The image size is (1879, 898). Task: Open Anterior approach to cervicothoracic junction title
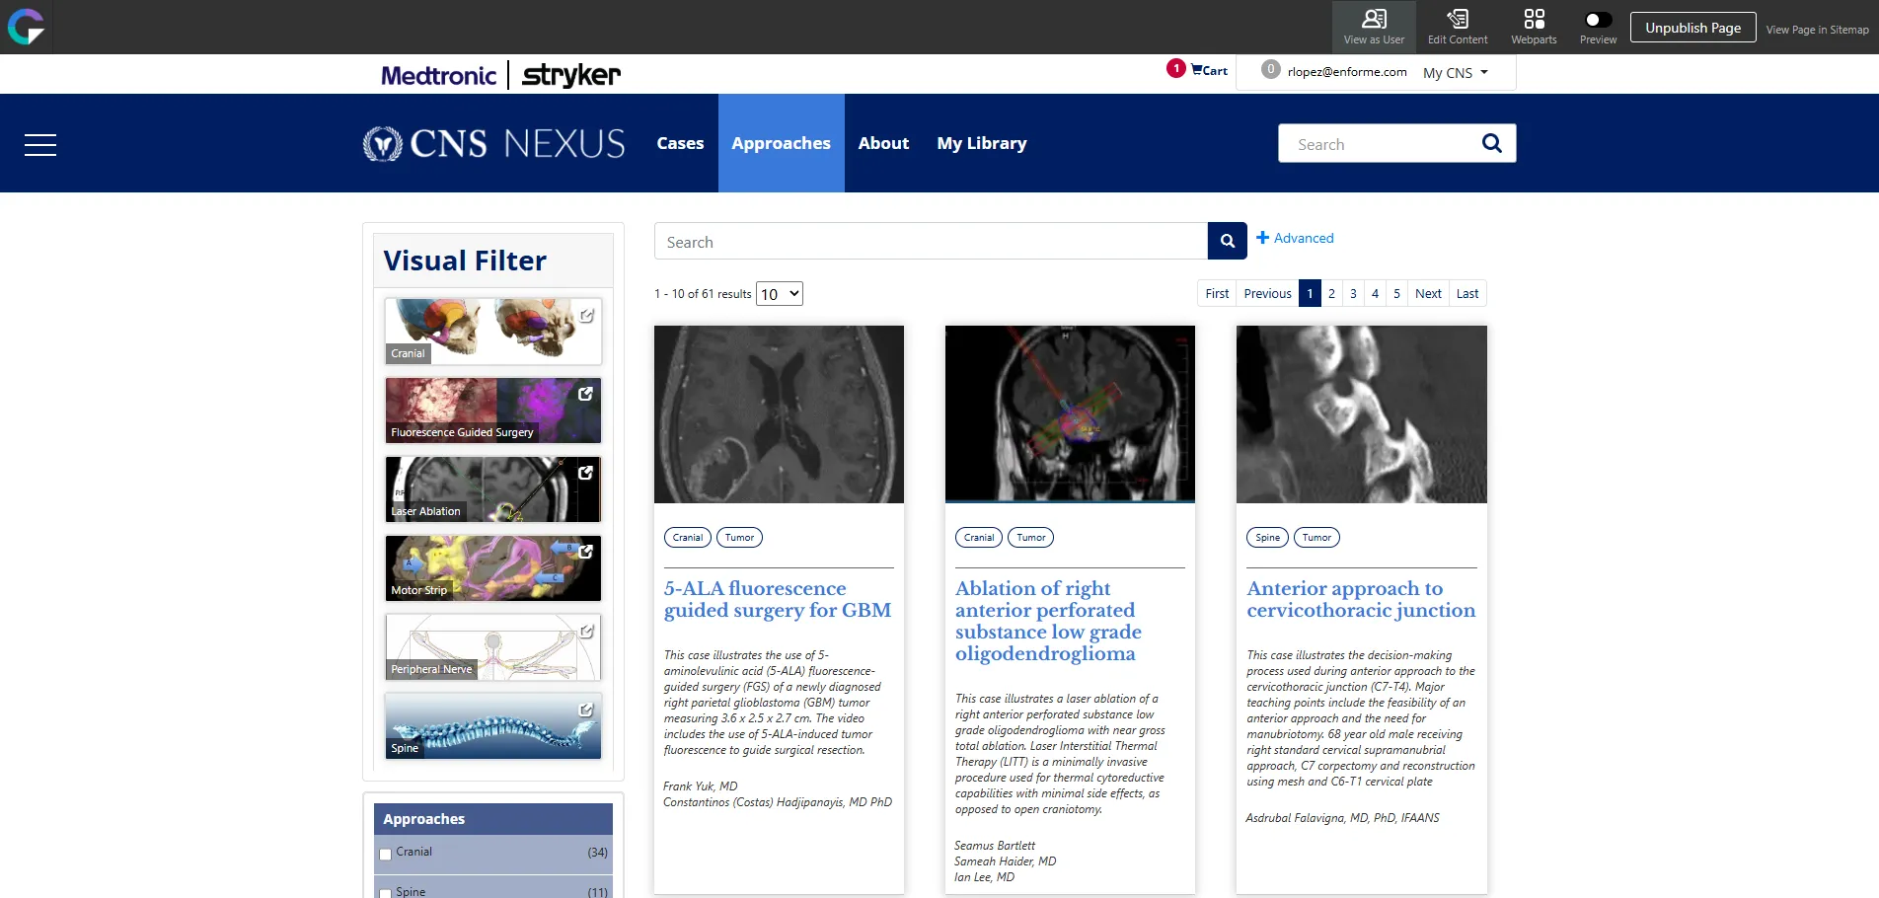click(x=1361, y=599)
